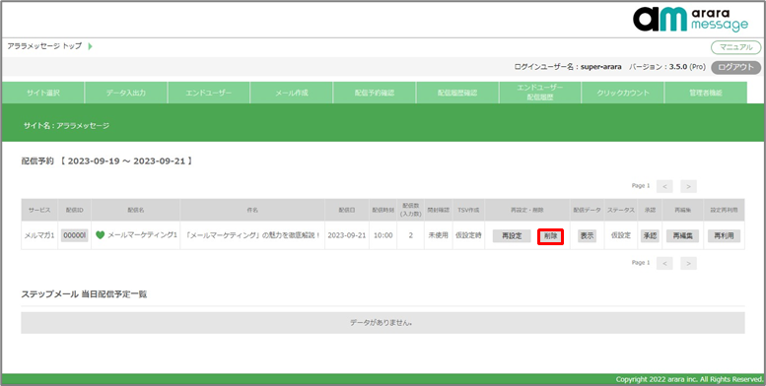Click the 再設定 button

point(512,236)
